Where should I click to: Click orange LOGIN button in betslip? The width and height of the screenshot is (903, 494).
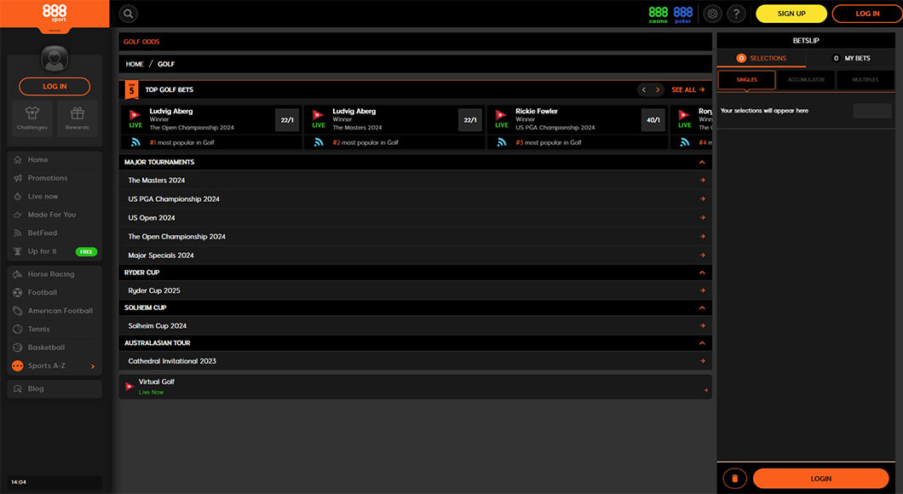(x=820, y=479)
